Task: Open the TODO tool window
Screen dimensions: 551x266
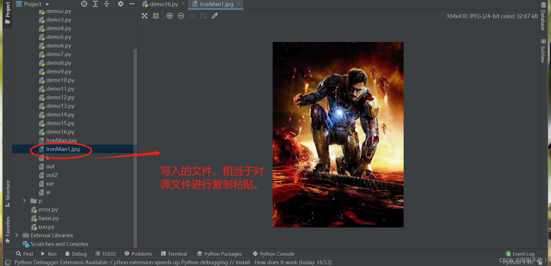Action: [105, 254]
